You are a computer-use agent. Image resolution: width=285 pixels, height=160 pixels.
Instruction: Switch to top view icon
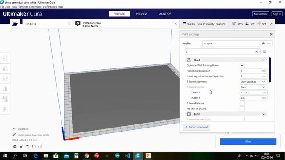coord(28,147)
